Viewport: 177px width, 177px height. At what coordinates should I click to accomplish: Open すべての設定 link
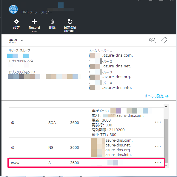pyautogui.click(x=157, y=96)
